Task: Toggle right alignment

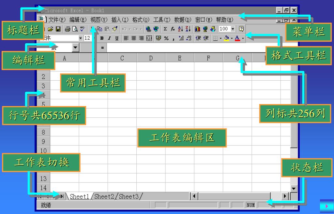Action: [141, 38]
